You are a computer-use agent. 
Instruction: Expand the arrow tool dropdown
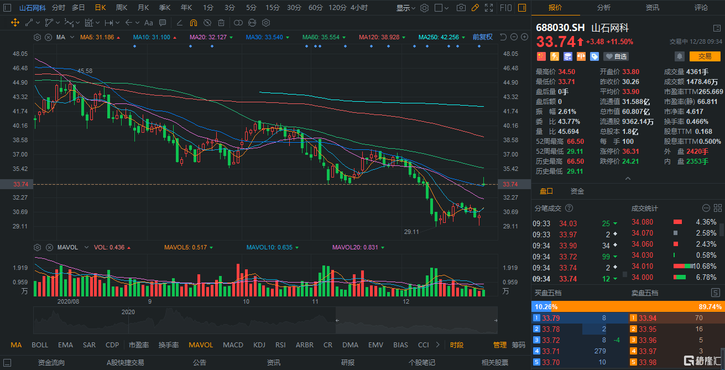click(136, 23)
